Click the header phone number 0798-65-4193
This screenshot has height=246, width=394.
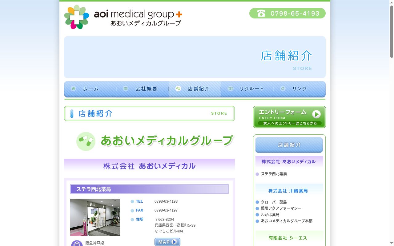pos(295,14)
